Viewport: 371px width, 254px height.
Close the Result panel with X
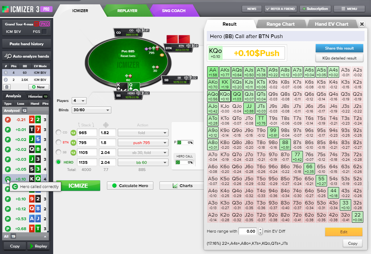tap(362, 24)
